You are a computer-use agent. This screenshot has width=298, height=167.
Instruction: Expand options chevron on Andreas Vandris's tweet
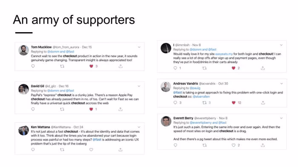(281, 83)
